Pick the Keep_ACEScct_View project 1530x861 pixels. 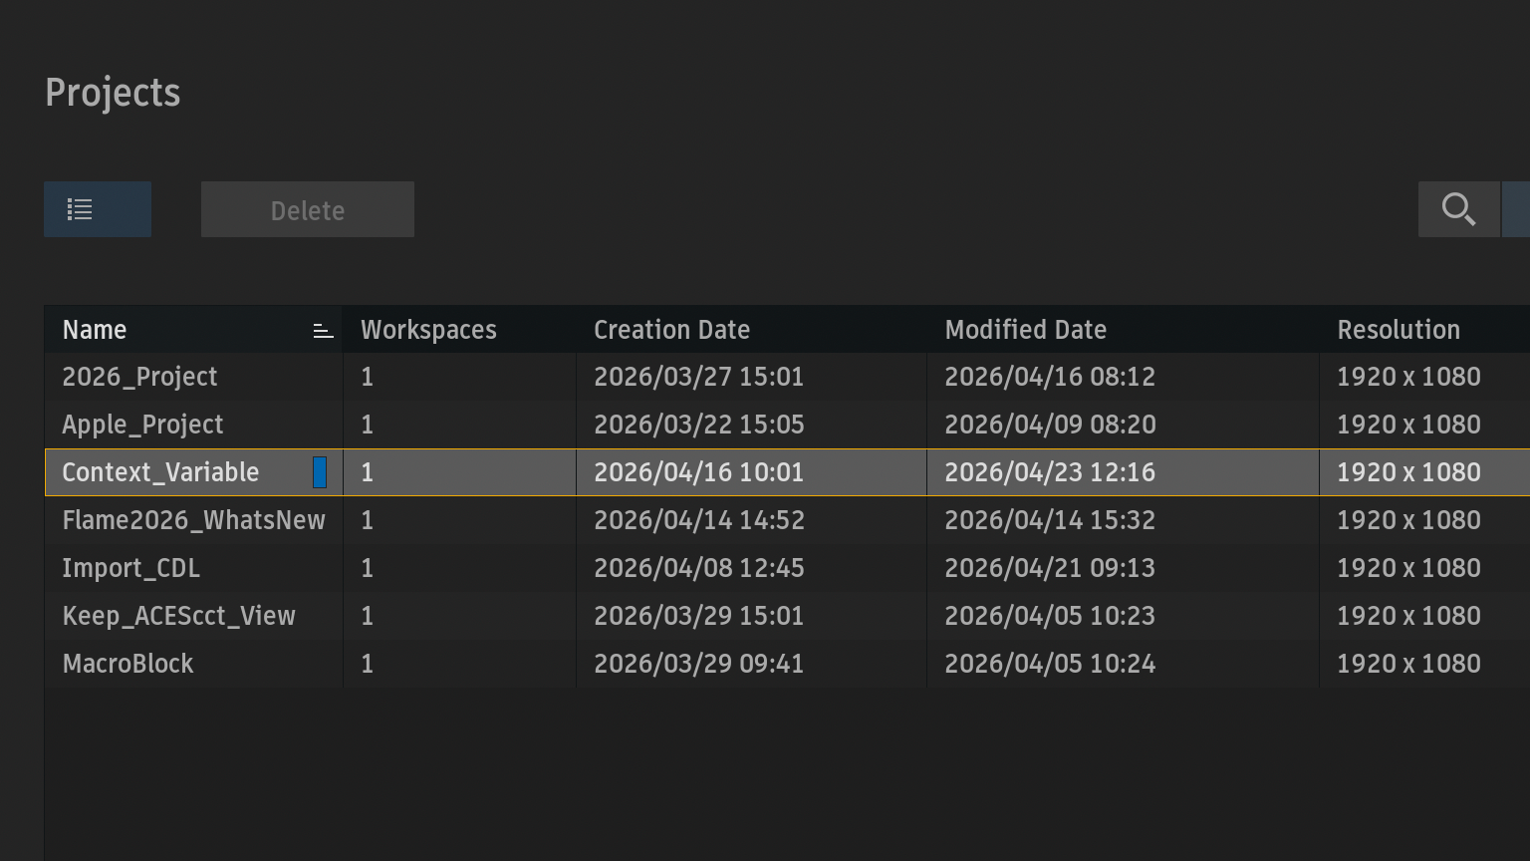click(x=178, y=616)
